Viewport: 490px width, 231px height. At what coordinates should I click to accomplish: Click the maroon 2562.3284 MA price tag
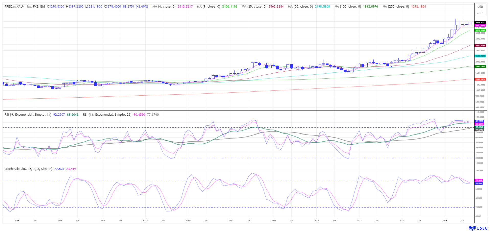[x=480, y=46]
